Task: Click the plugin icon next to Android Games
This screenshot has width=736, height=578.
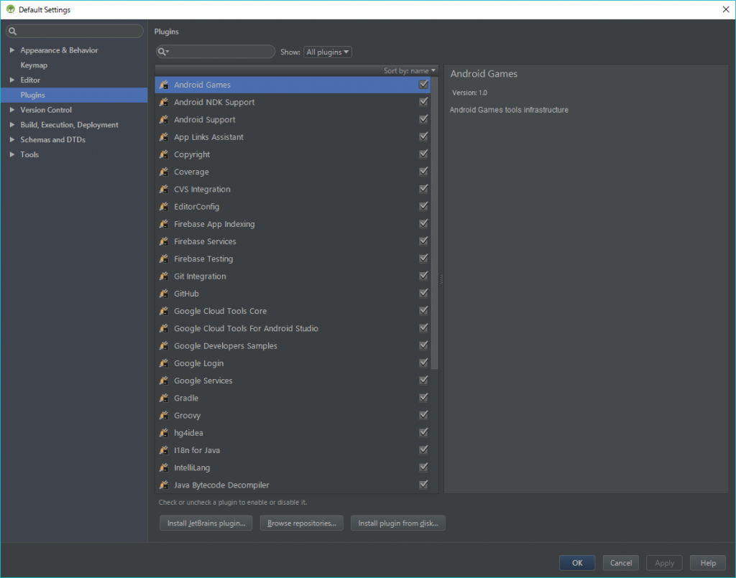Action: click(164, 85)
